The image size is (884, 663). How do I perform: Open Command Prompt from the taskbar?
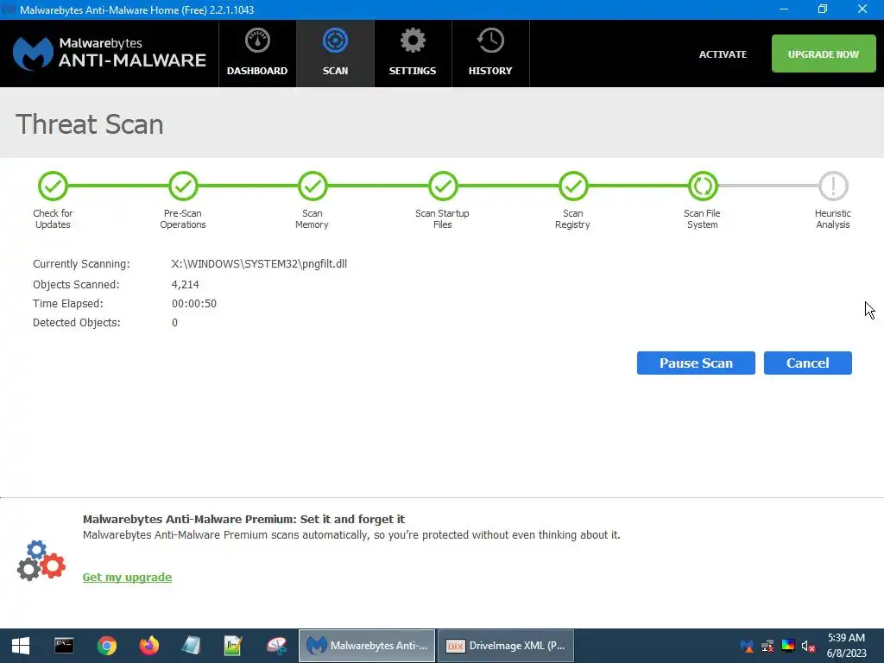click(x=64, y=646)
